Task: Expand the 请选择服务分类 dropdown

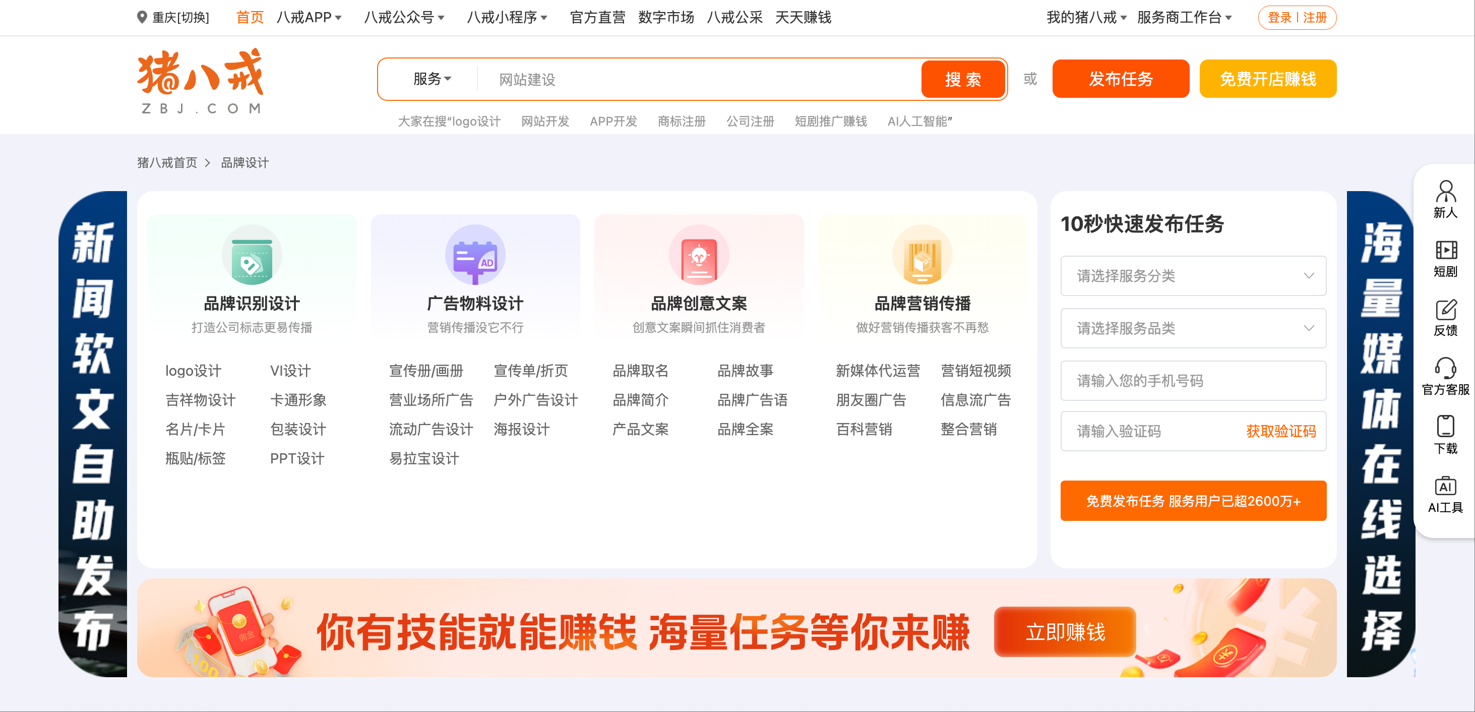Action: pos(1193,275)
